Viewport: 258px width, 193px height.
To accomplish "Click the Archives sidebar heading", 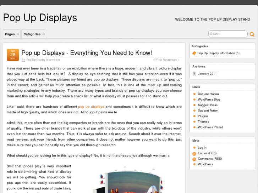I will tap(199, 67).
